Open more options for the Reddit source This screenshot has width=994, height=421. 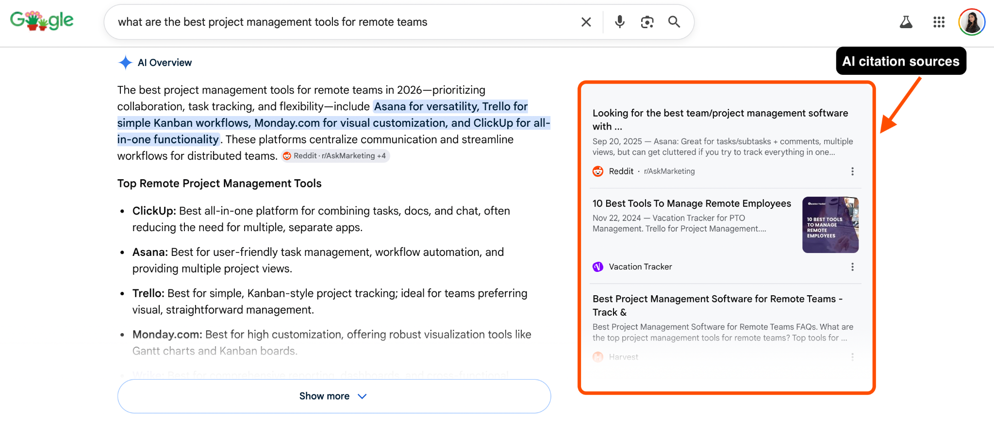point(852,171)
